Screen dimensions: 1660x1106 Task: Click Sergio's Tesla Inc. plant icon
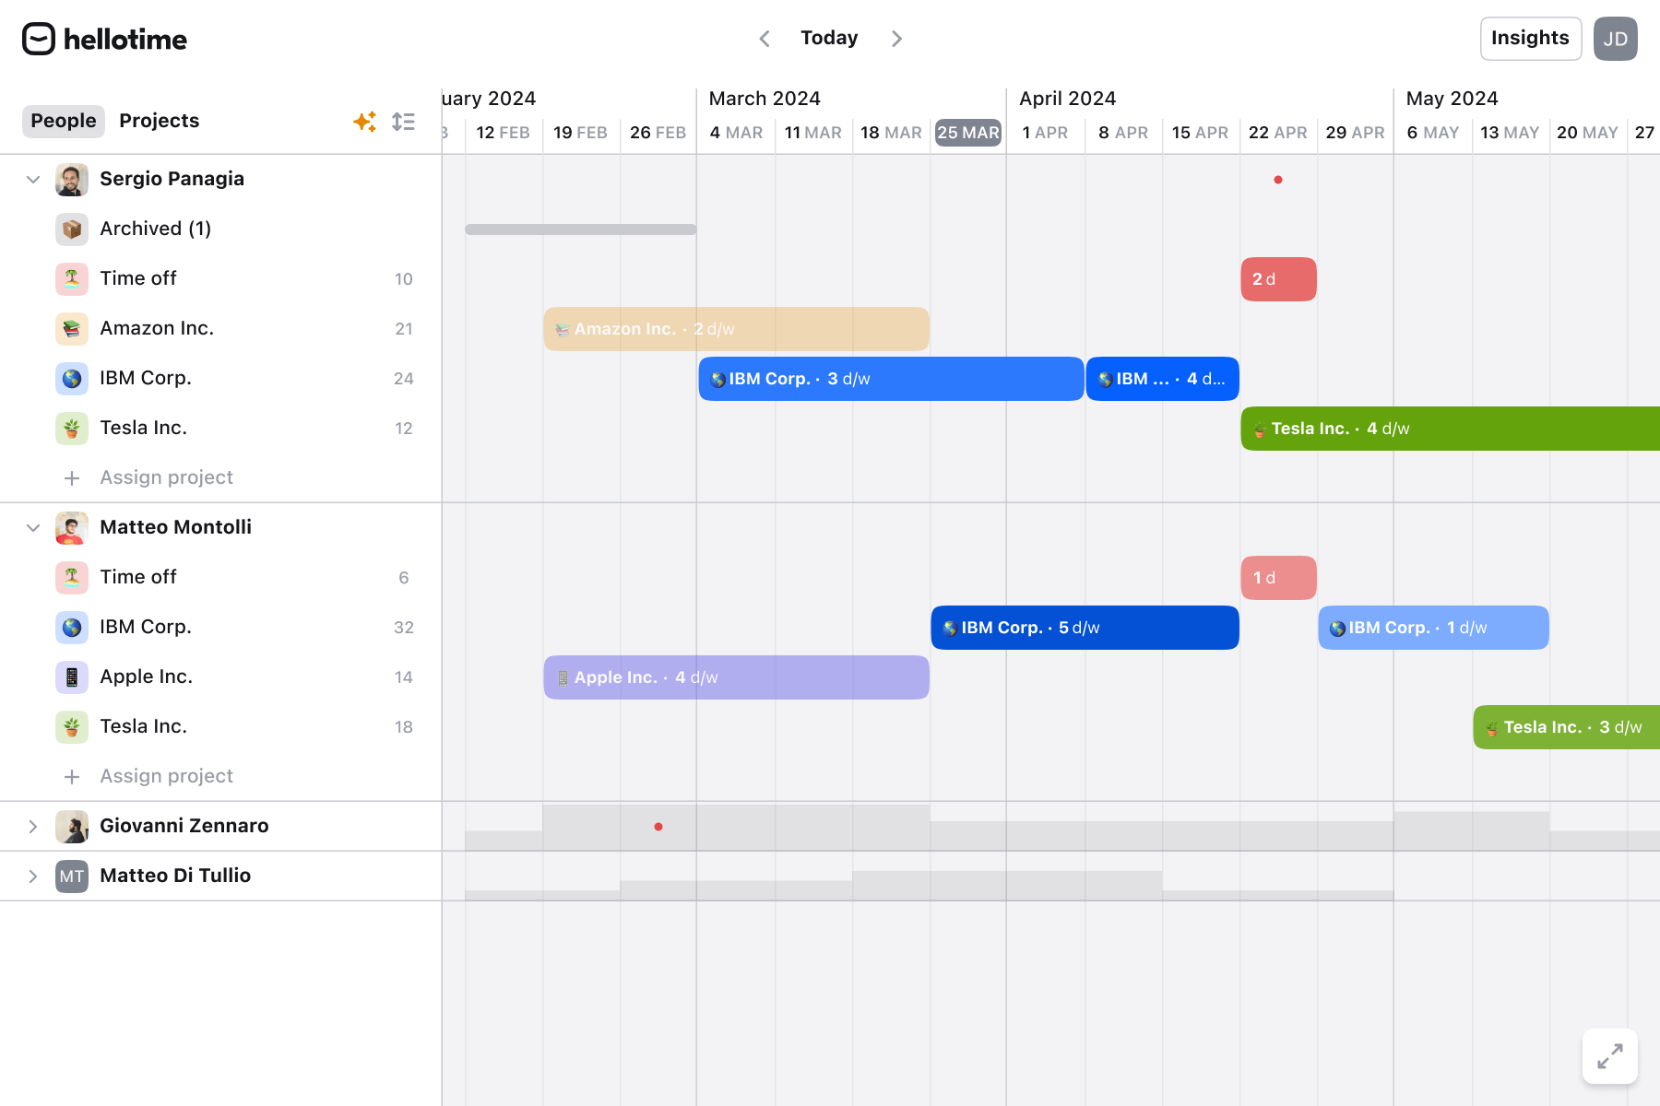[72, 428]
